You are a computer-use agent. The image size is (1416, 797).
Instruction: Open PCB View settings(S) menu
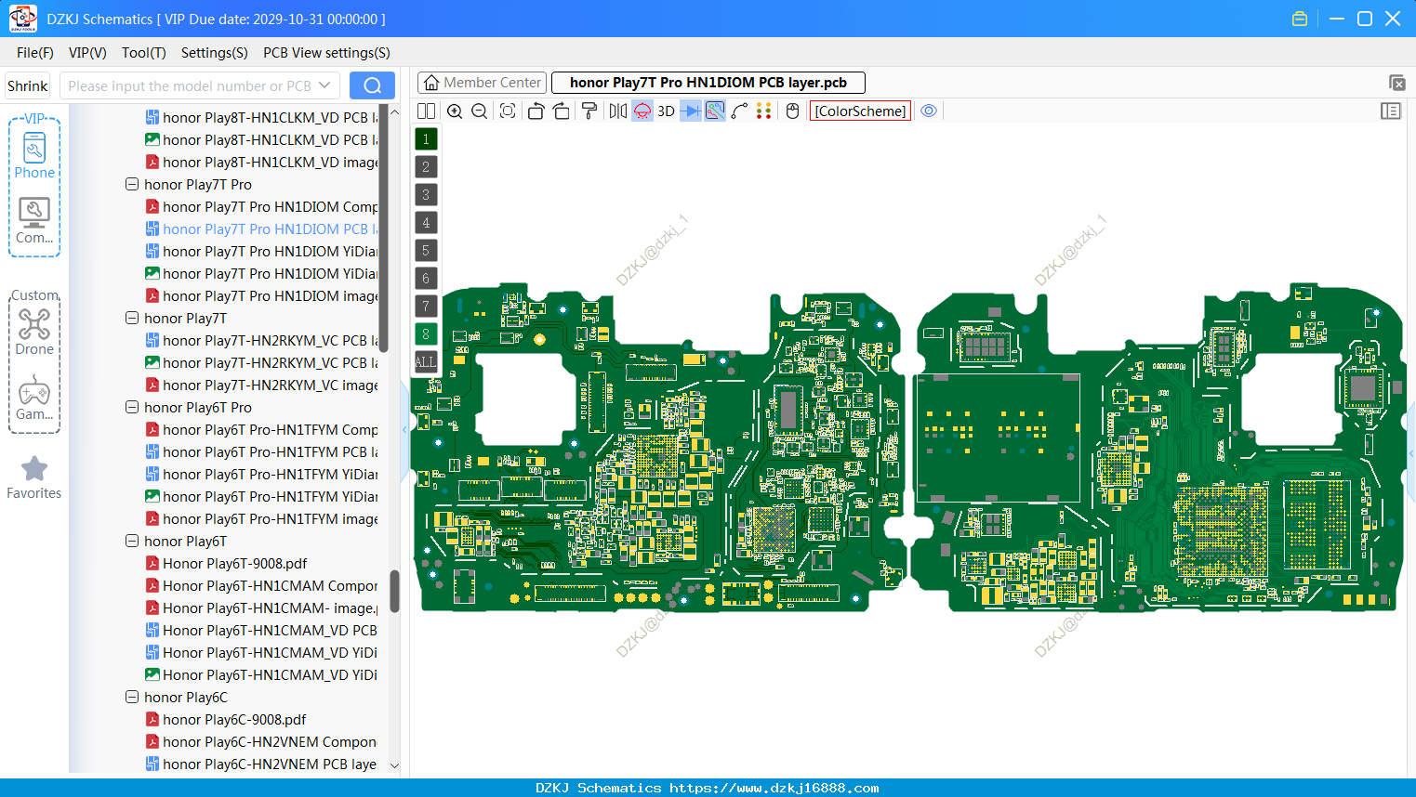(x=326, y=53)
